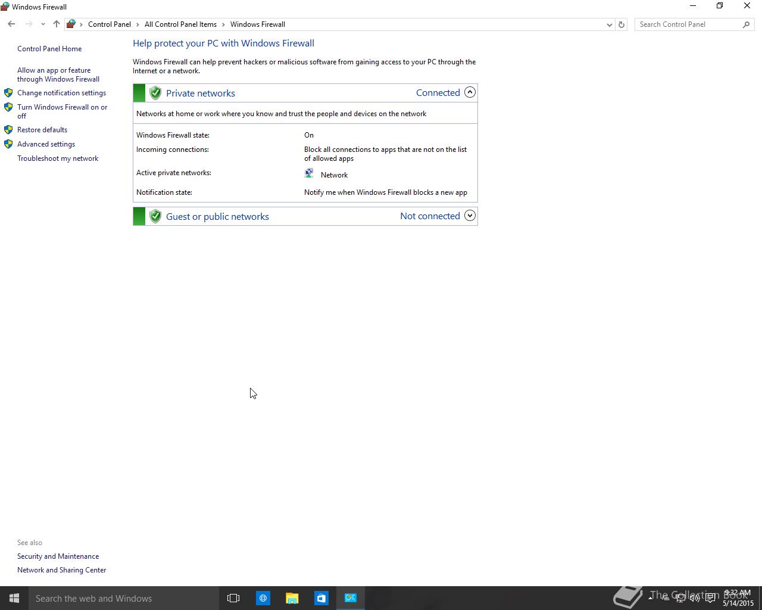
Task: Select Windows Firewall breadcrumb segment
Action: pos(258,24)
